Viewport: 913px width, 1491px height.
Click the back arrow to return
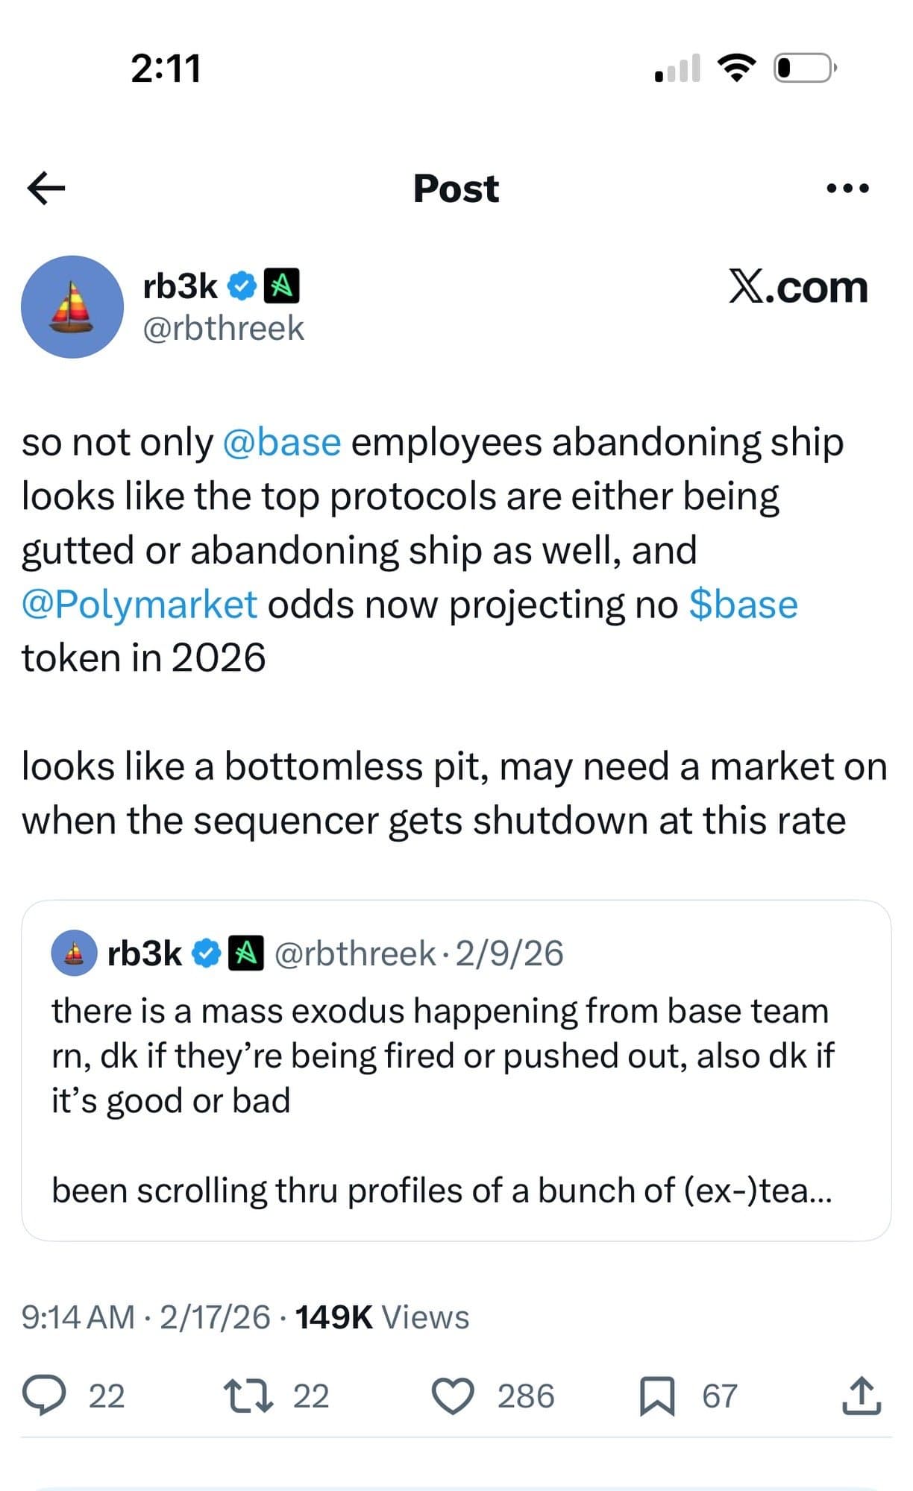coord(47,189)
